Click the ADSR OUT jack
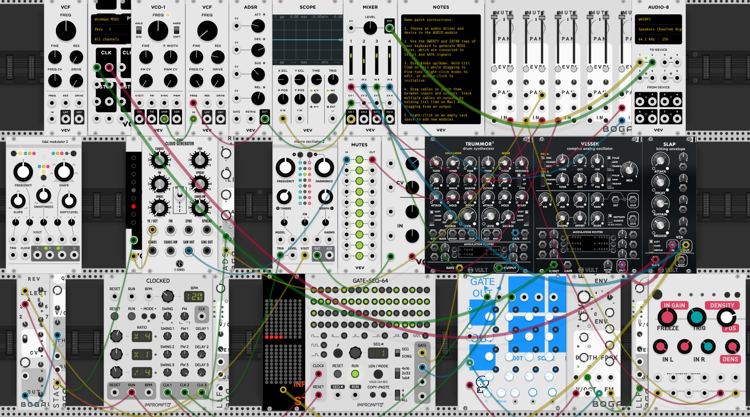750x417 pixels. [x=264, y=119]
